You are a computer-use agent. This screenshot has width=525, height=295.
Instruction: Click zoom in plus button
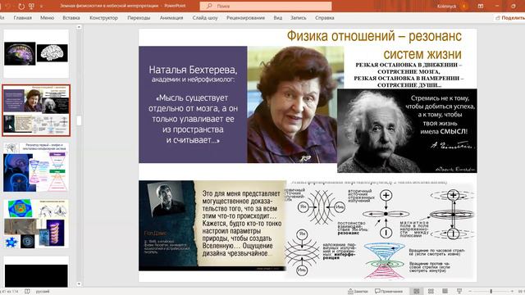coord(512,292)
